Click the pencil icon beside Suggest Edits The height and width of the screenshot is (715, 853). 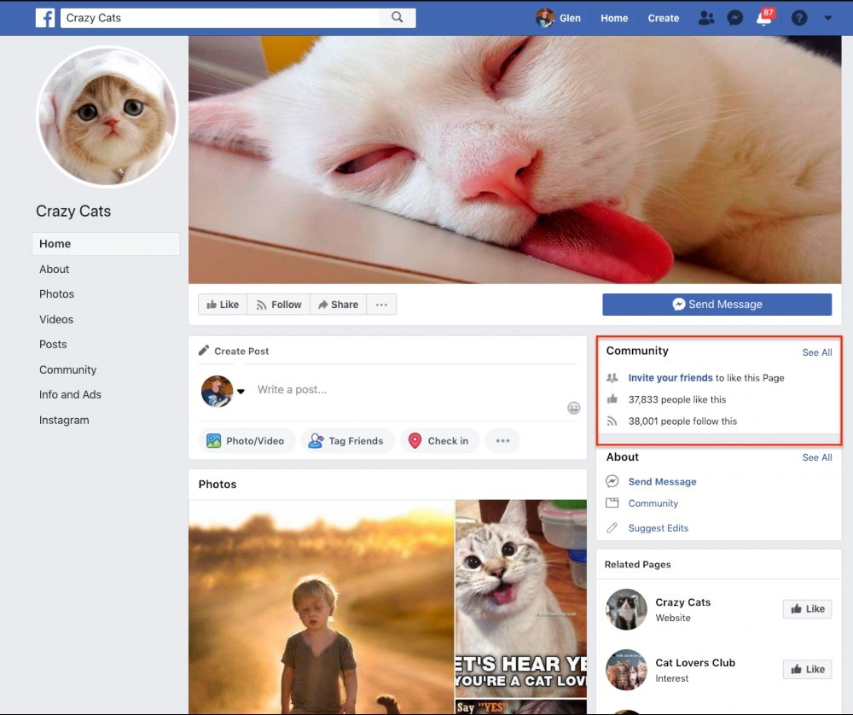point(612,527)
